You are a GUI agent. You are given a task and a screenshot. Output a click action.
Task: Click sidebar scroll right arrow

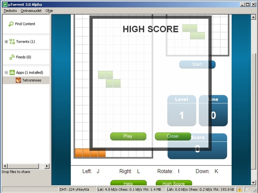[x=47, y=166]
